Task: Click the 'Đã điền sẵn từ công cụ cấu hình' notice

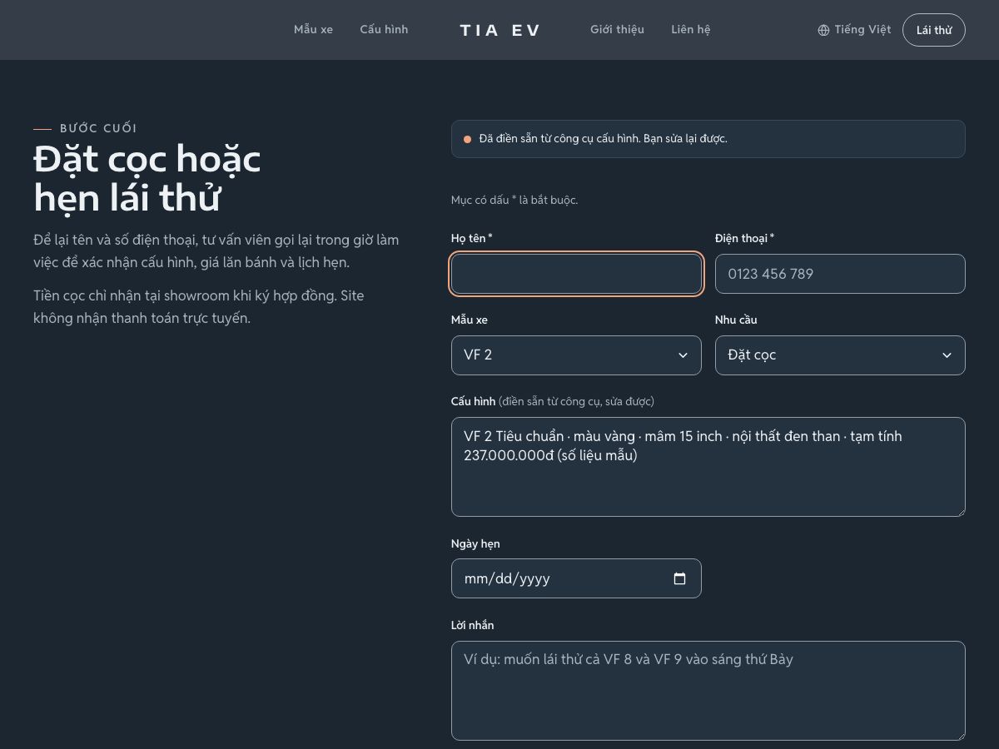Action: click(x=708, y=139)
